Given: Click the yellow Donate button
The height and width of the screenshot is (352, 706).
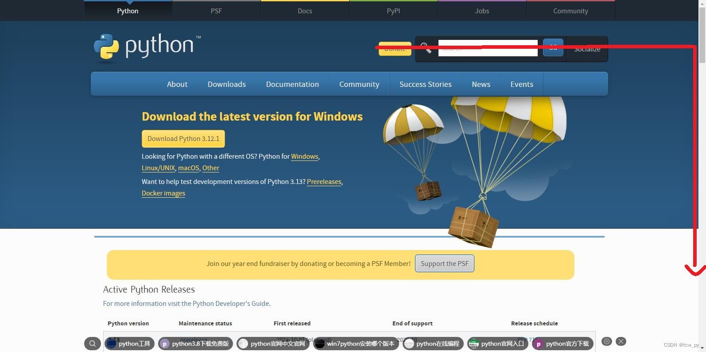Looking at the screenshot, I should click(395, 49).
